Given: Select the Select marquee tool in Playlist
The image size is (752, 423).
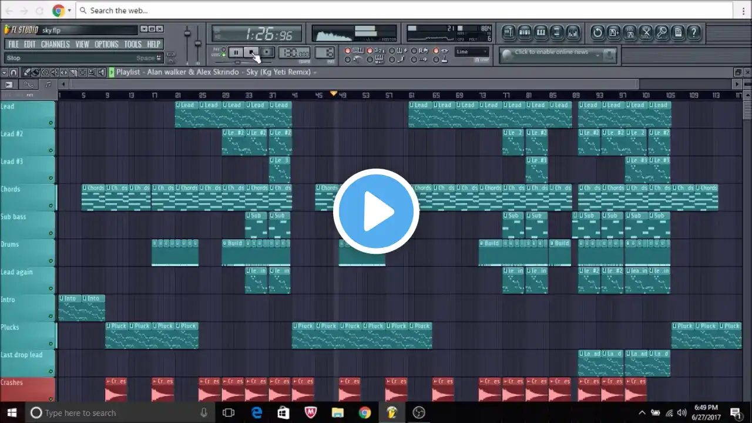Looking at the screenshot, I should (x=83, y=72).
